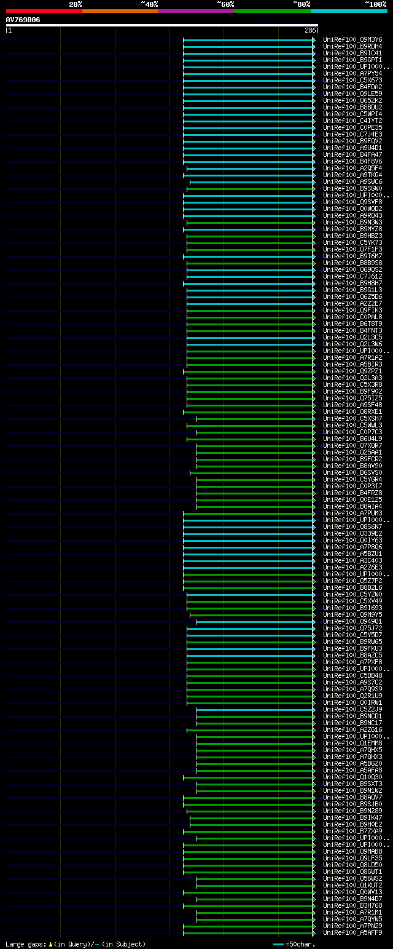Select label UniRef100_Q6Z5D6
Viewport: 393px width, 949px height.
point(352,296)
